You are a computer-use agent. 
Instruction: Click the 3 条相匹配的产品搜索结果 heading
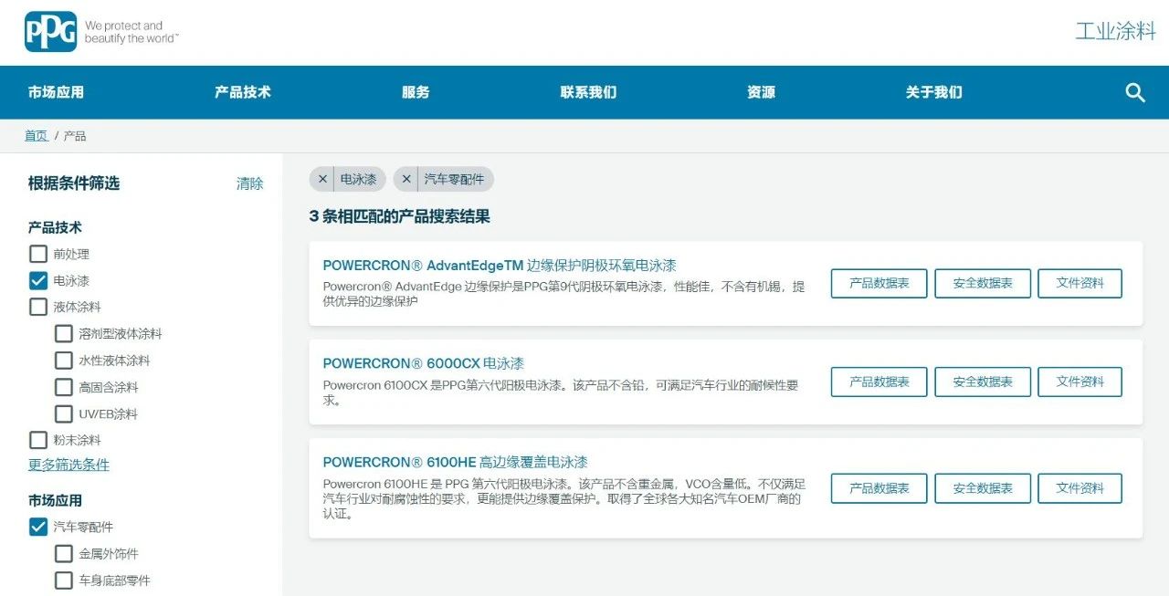pos(400,216)
